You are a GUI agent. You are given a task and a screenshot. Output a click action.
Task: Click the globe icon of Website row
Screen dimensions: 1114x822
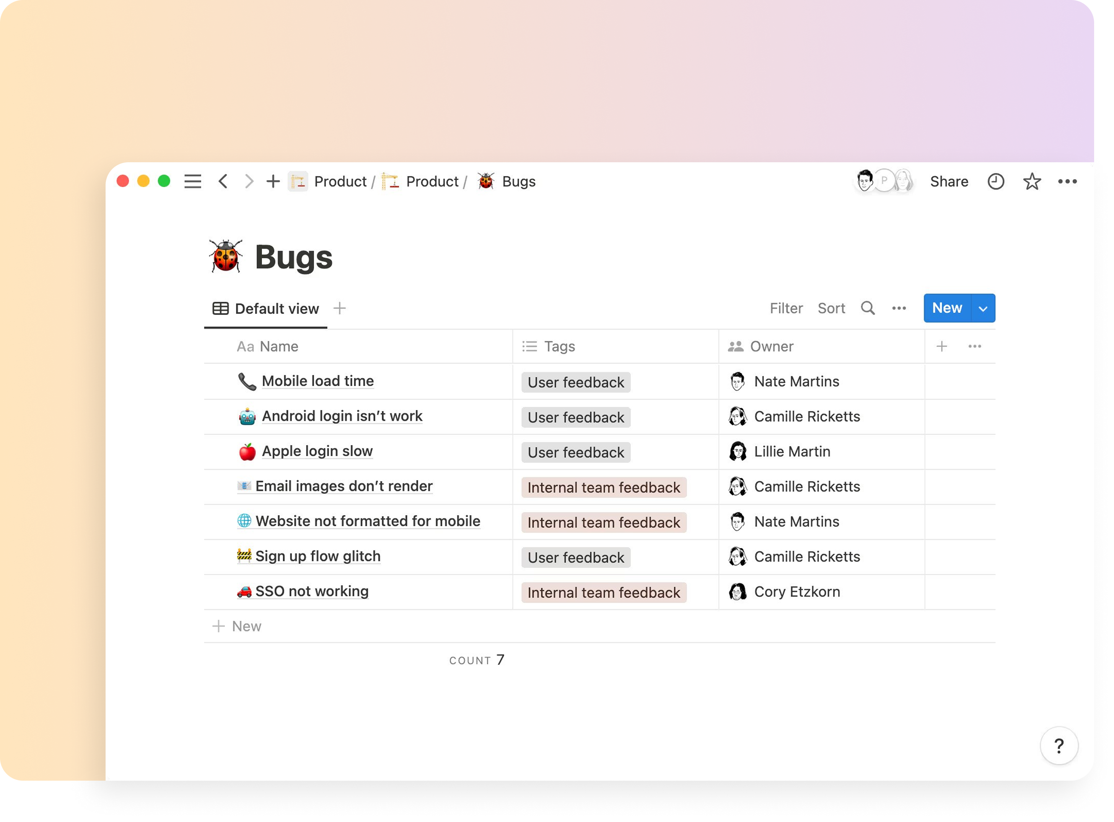244,521
